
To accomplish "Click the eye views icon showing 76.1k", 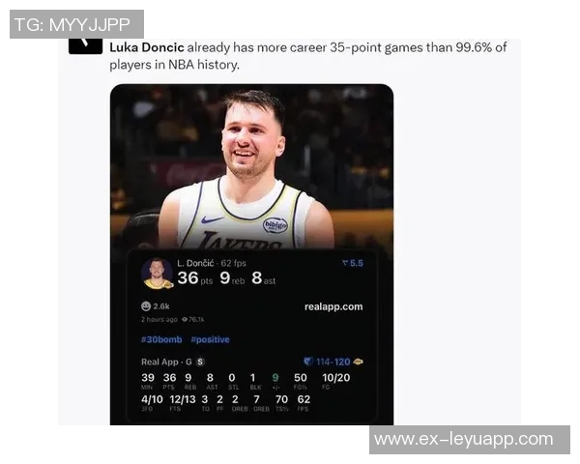I will point(185,319).
